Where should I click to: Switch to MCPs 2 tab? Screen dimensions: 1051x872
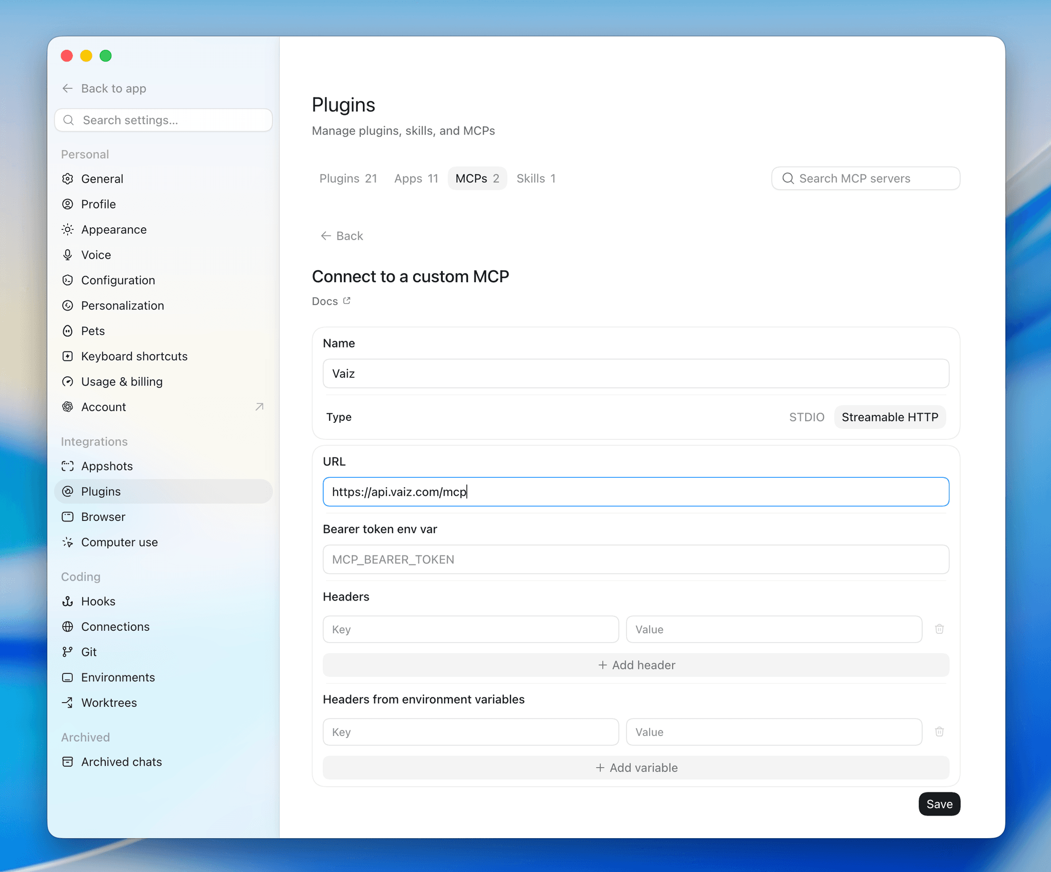[477, 178]
